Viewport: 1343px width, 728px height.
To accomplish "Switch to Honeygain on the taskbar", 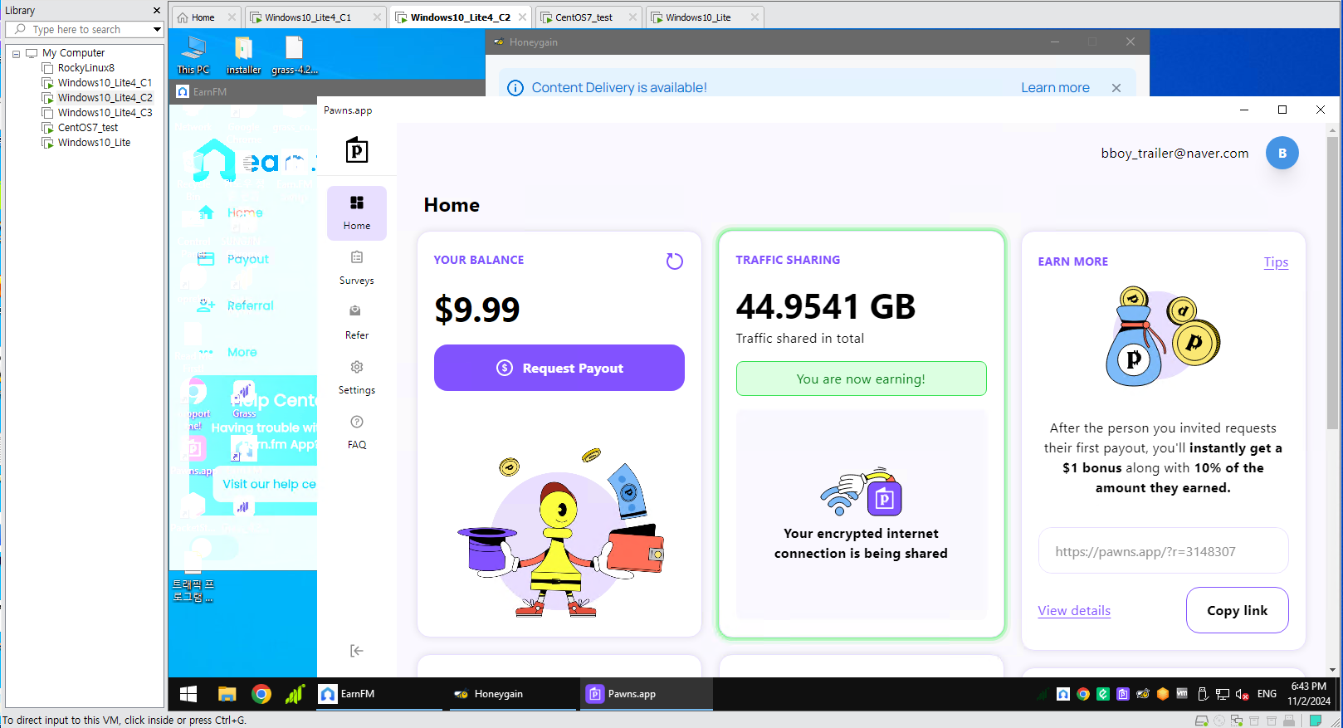I will [512, 694].
